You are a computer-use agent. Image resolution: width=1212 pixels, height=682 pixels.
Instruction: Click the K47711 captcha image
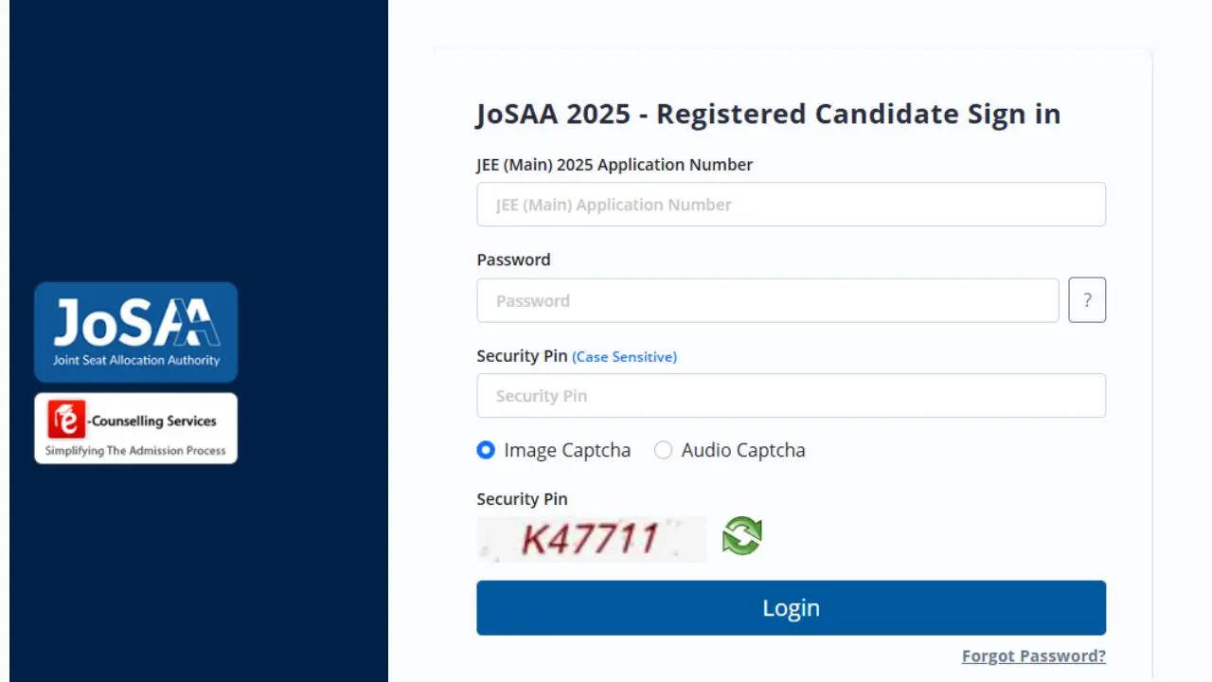click(x=591, y=539)
